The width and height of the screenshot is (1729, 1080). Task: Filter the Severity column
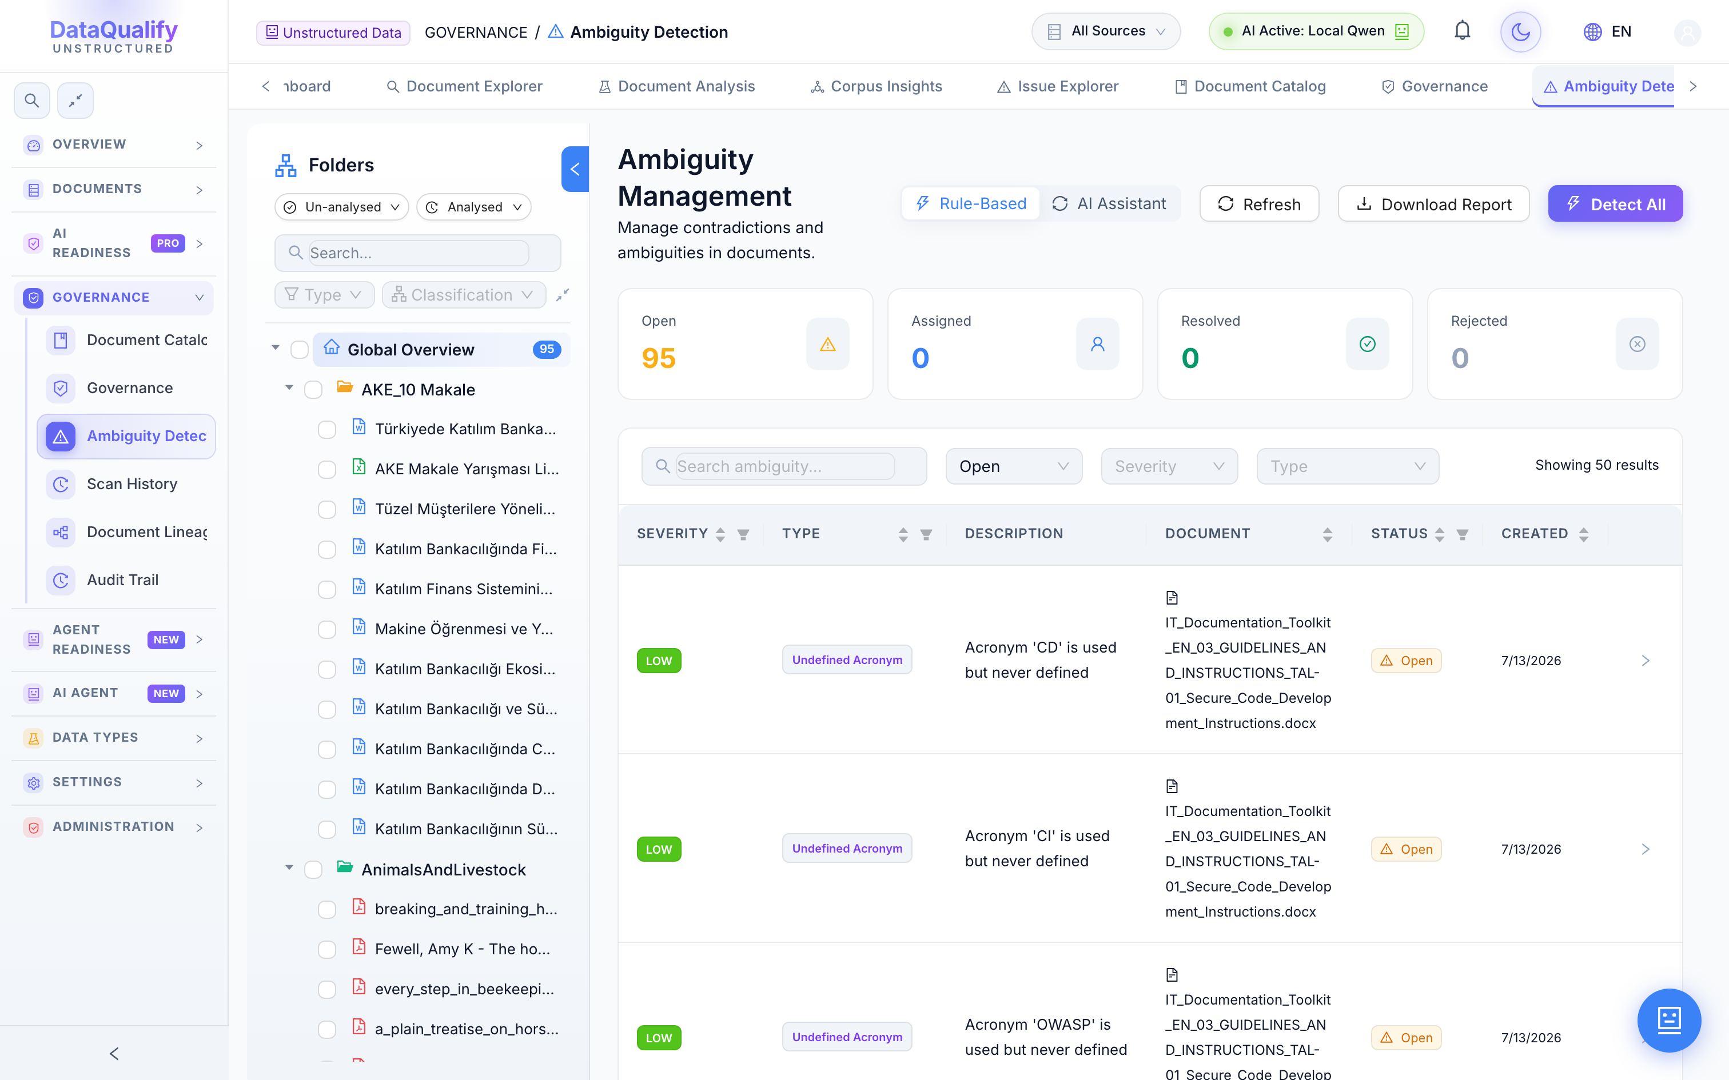point(743,534)
